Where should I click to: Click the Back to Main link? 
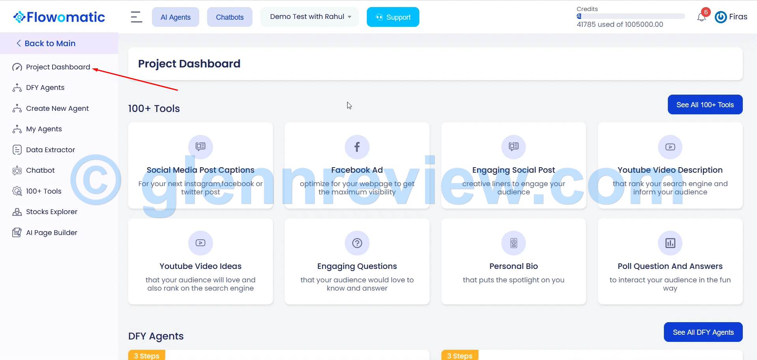click(50, 43)
